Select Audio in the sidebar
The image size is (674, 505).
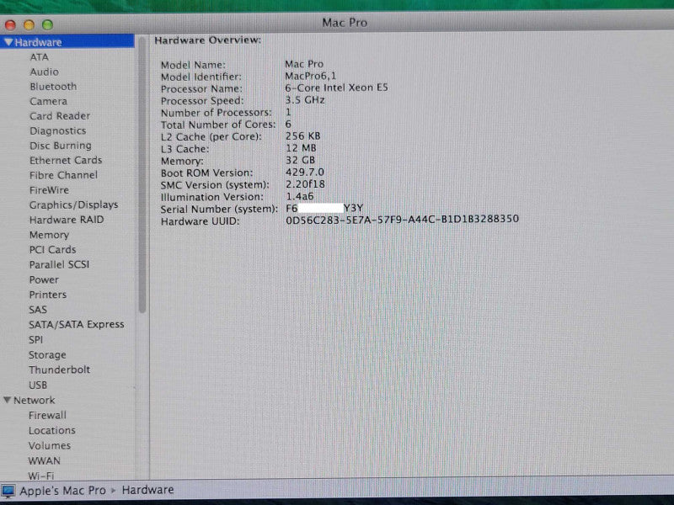pos(44,72)
